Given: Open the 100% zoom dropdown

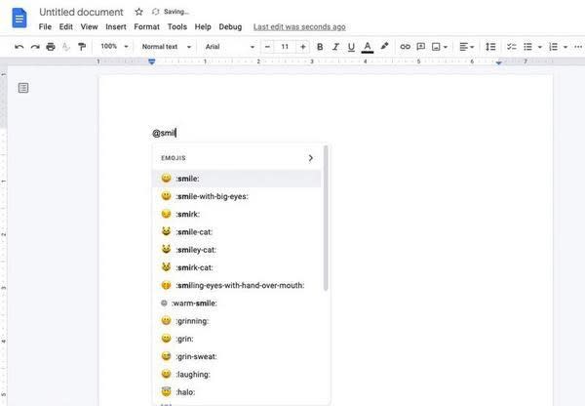Looking at the screenshot, I should coord(113,46).
